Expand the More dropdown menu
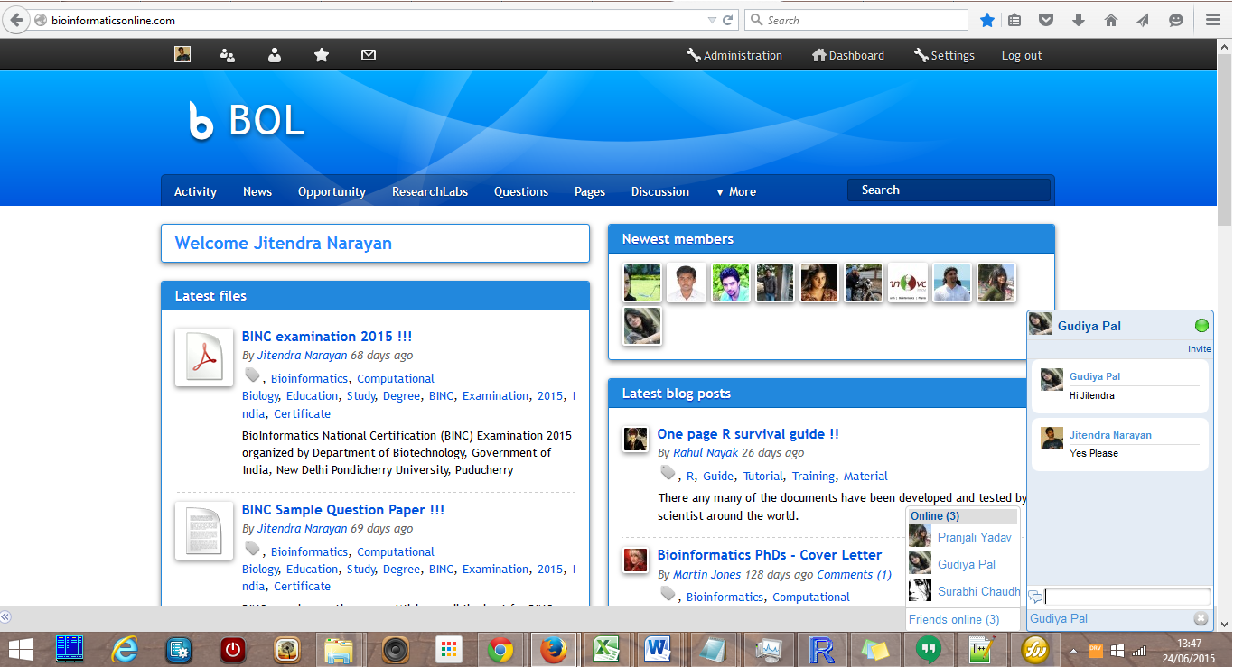 [736, 191]
